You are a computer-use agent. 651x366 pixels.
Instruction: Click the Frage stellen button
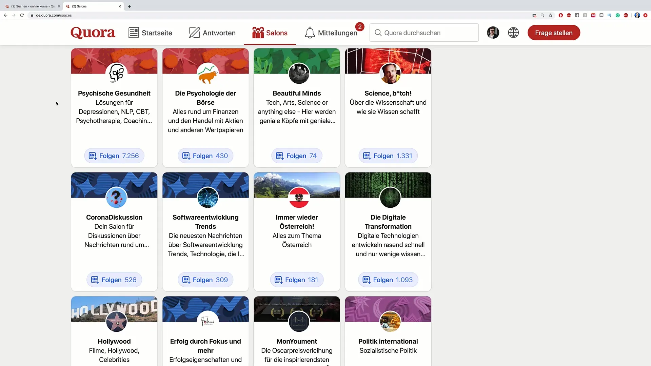tap(554, 33)
